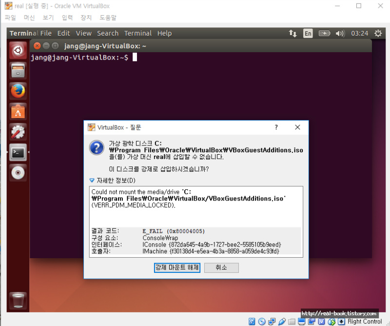The image size is (390, 326).
Task: Open the optical disc icon in dock
Action: (18, 173)
